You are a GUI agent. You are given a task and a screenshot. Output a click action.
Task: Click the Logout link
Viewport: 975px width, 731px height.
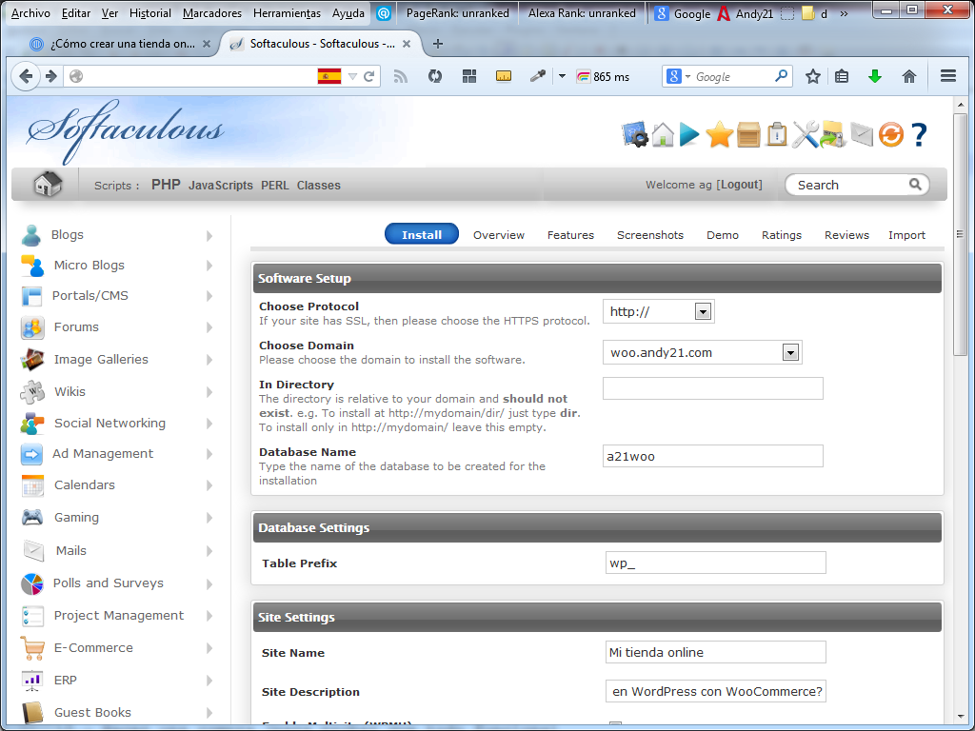tap(739, 185)
